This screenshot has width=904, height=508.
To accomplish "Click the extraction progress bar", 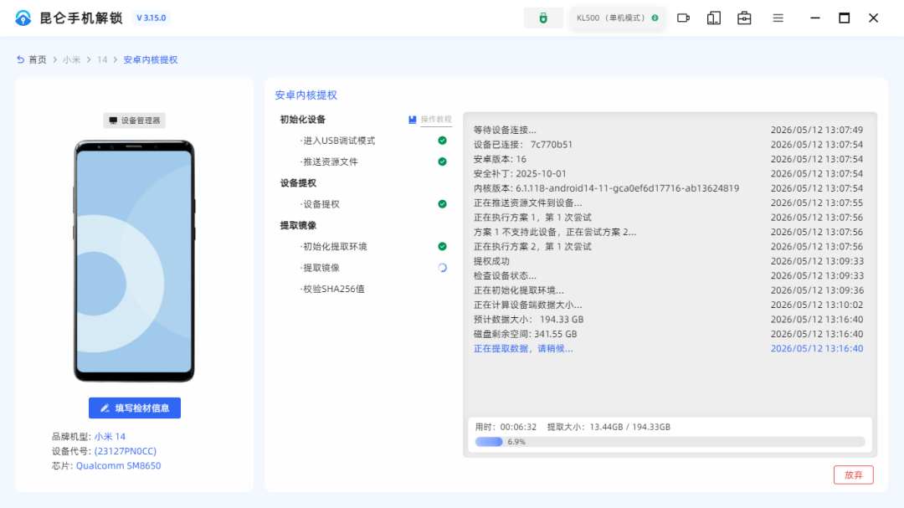I will pos(670,442).
